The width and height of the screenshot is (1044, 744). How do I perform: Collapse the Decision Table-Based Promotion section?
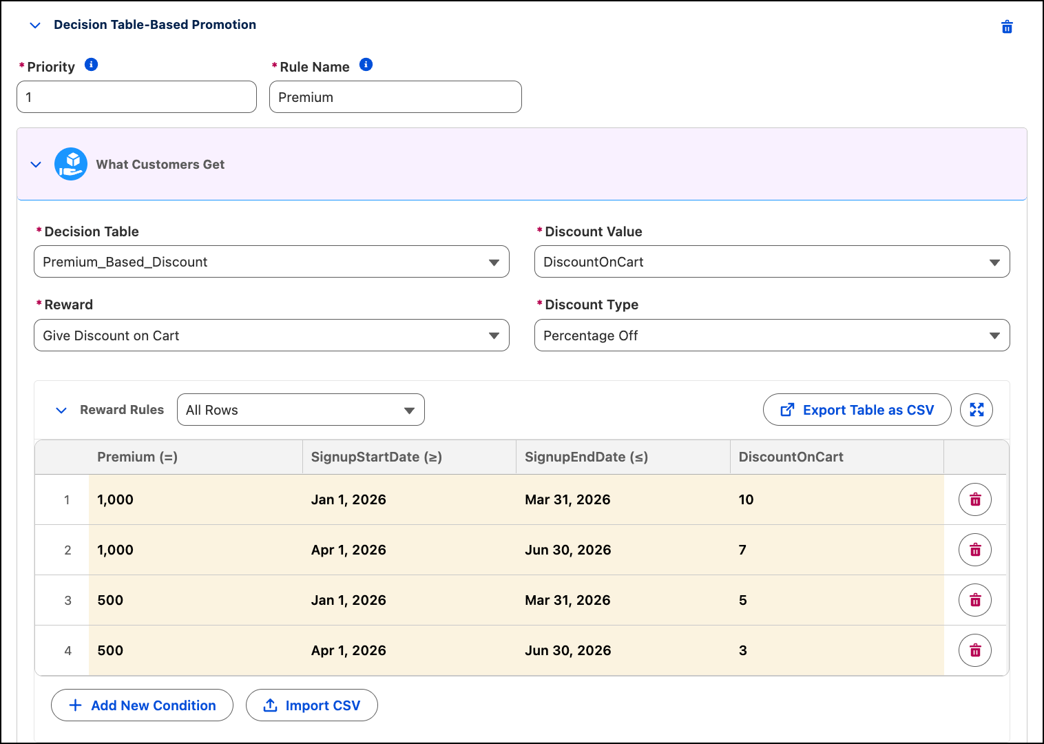pos(35,25)
